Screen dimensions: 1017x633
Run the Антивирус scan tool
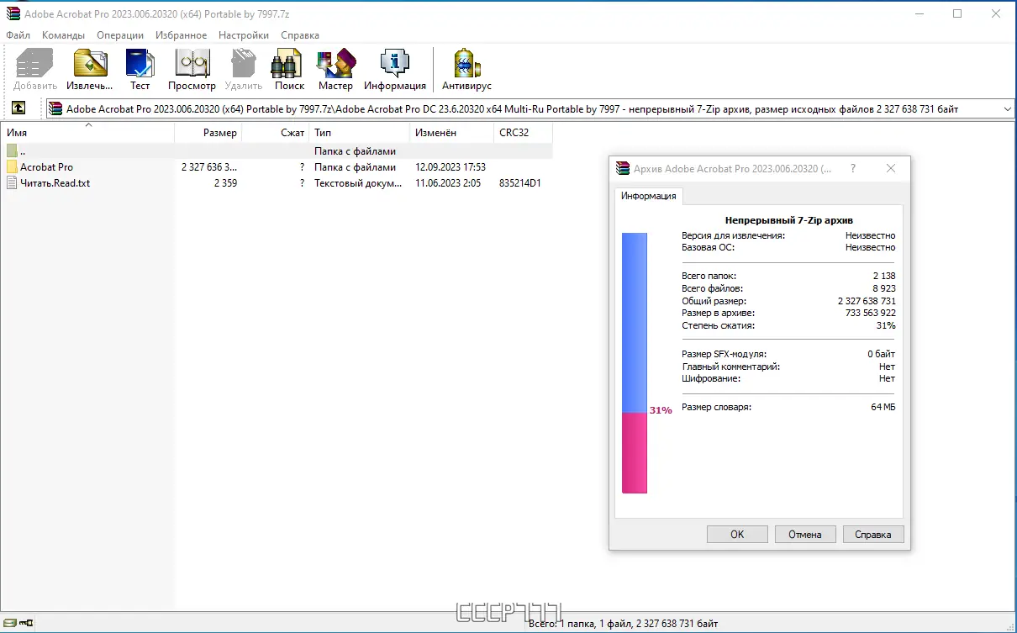[466, 69]
